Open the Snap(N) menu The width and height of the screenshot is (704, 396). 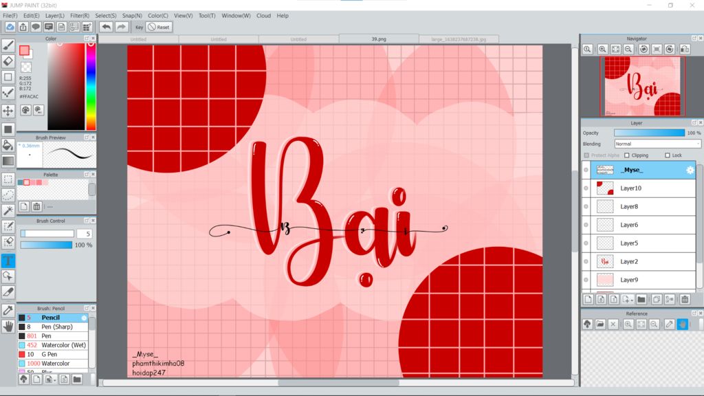[132, 15]
